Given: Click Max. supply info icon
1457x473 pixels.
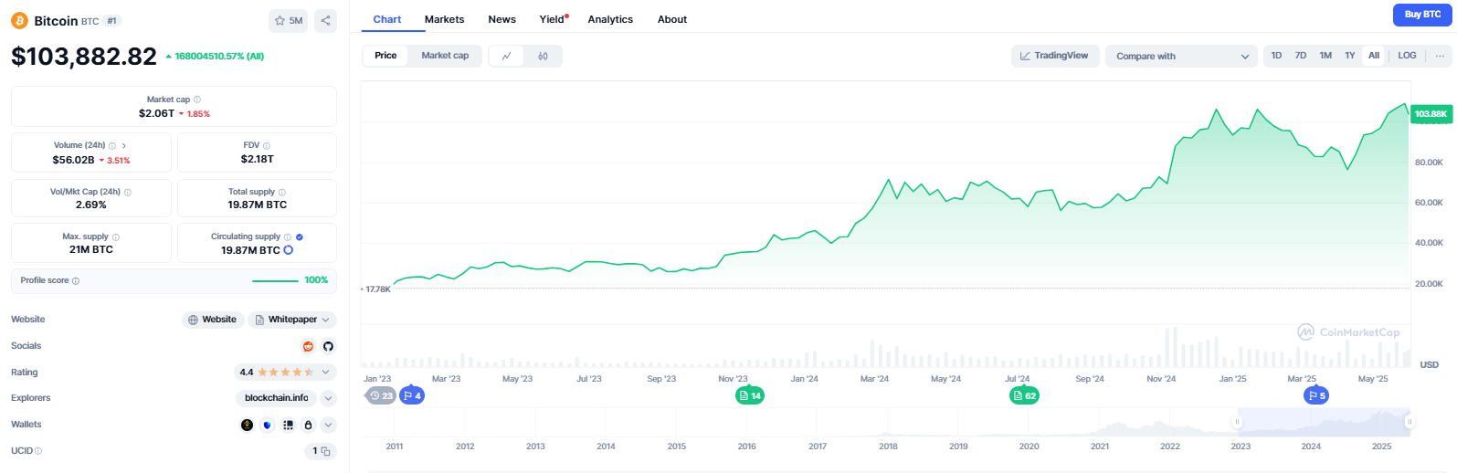Looking at the screenshot, I should point(116,236).
